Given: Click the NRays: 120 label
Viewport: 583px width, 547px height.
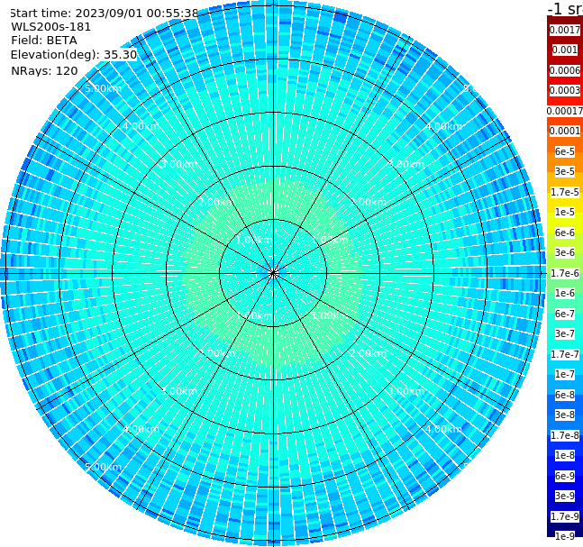Looking at the screenshot, I should (x=44, y=70).
